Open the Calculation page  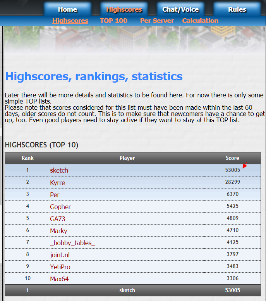(x=200, y=21)
